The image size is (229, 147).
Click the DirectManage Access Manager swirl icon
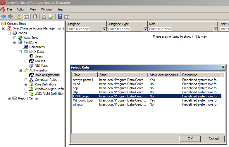coord(9,28)
